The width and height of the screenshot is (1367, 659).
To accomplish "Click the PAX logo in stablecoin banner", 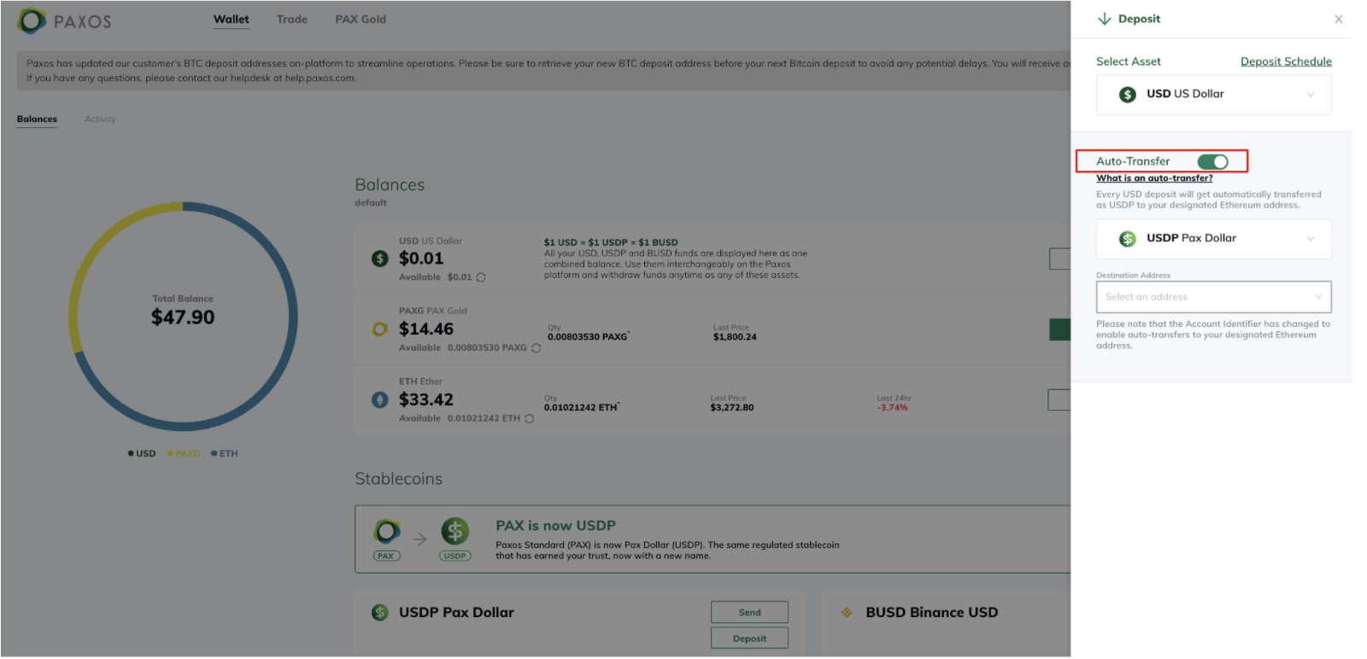I will click(386, 533).
